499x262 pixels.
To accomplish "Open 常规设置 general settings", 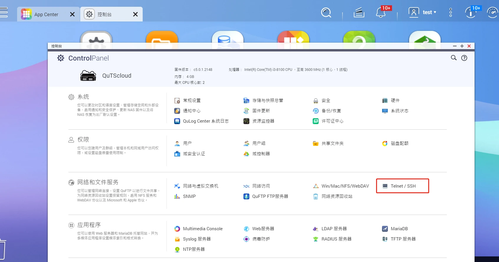I will (187, 101).
